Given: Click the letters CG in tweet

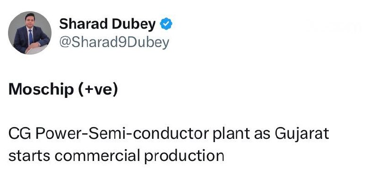Looking at the screenshot, I should (x=20, y=134).
